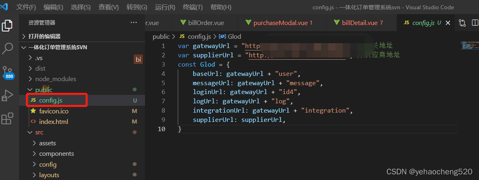The width and height of the screenshot is (479, 180).
Task: Open the 编辑(E) menu
Action: (53, 7)
